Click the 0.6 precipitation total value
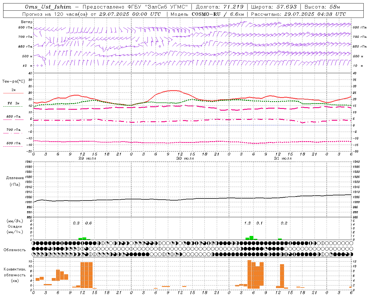Viewport: 368px width, 295px height. click(x=89, y=223)
